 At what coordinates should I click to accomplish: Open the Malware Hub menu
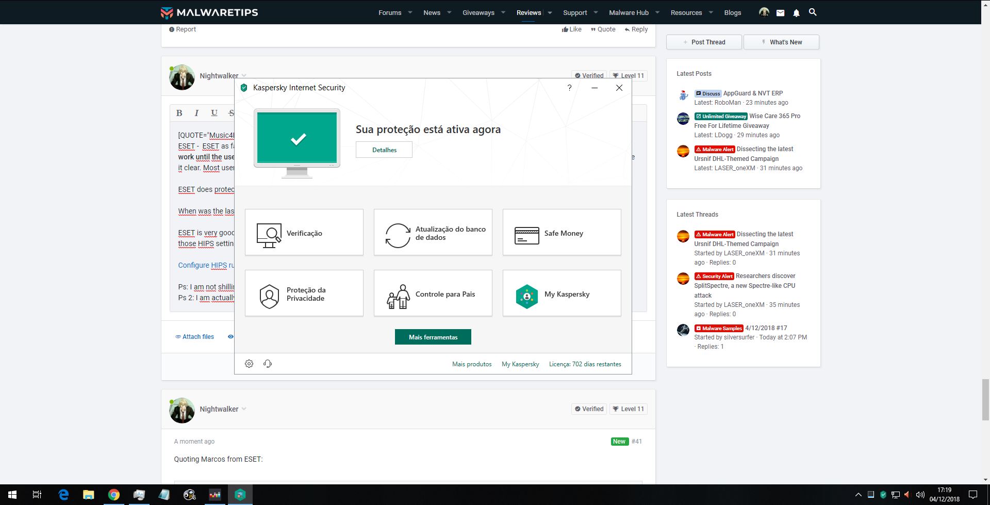coord(629,12)
